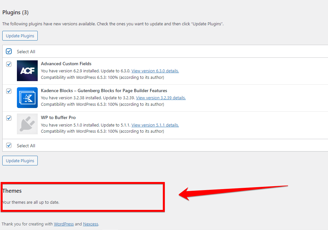328x230 pixels.
Task: Click the Kadence Blocks plugin title
Action: (104, 91)
